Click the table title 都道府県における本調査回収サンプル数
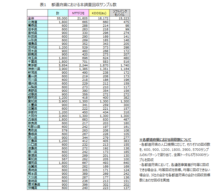The width and height of the screenshot is (216, 192). (84, 5)
